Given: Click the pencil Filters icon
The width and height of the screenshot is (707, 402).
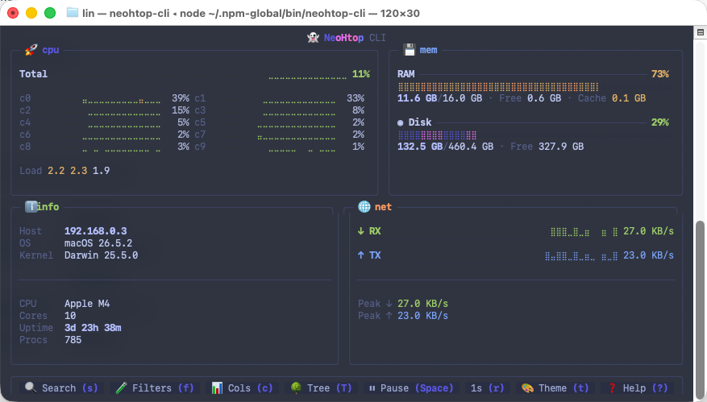Looking at the screenshot, I should [x=121, y=387].
